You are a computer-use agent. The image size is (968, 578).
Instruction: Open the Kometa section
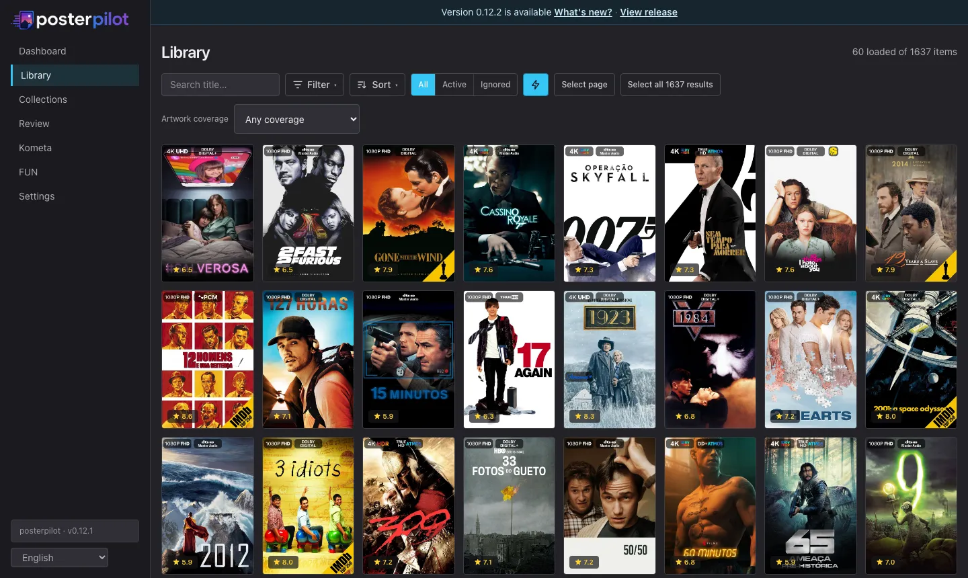[x=75, y=148]
